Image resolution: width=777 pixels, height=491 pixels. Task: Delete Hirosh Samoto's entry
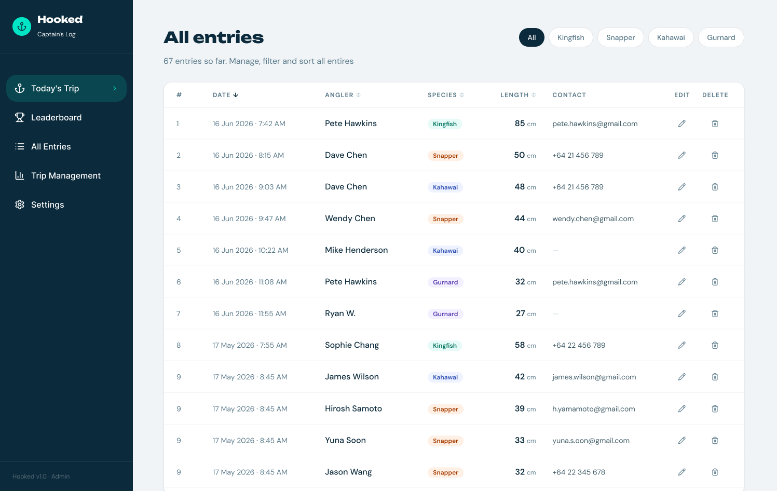pyautogui.click(x=715, y=409)
